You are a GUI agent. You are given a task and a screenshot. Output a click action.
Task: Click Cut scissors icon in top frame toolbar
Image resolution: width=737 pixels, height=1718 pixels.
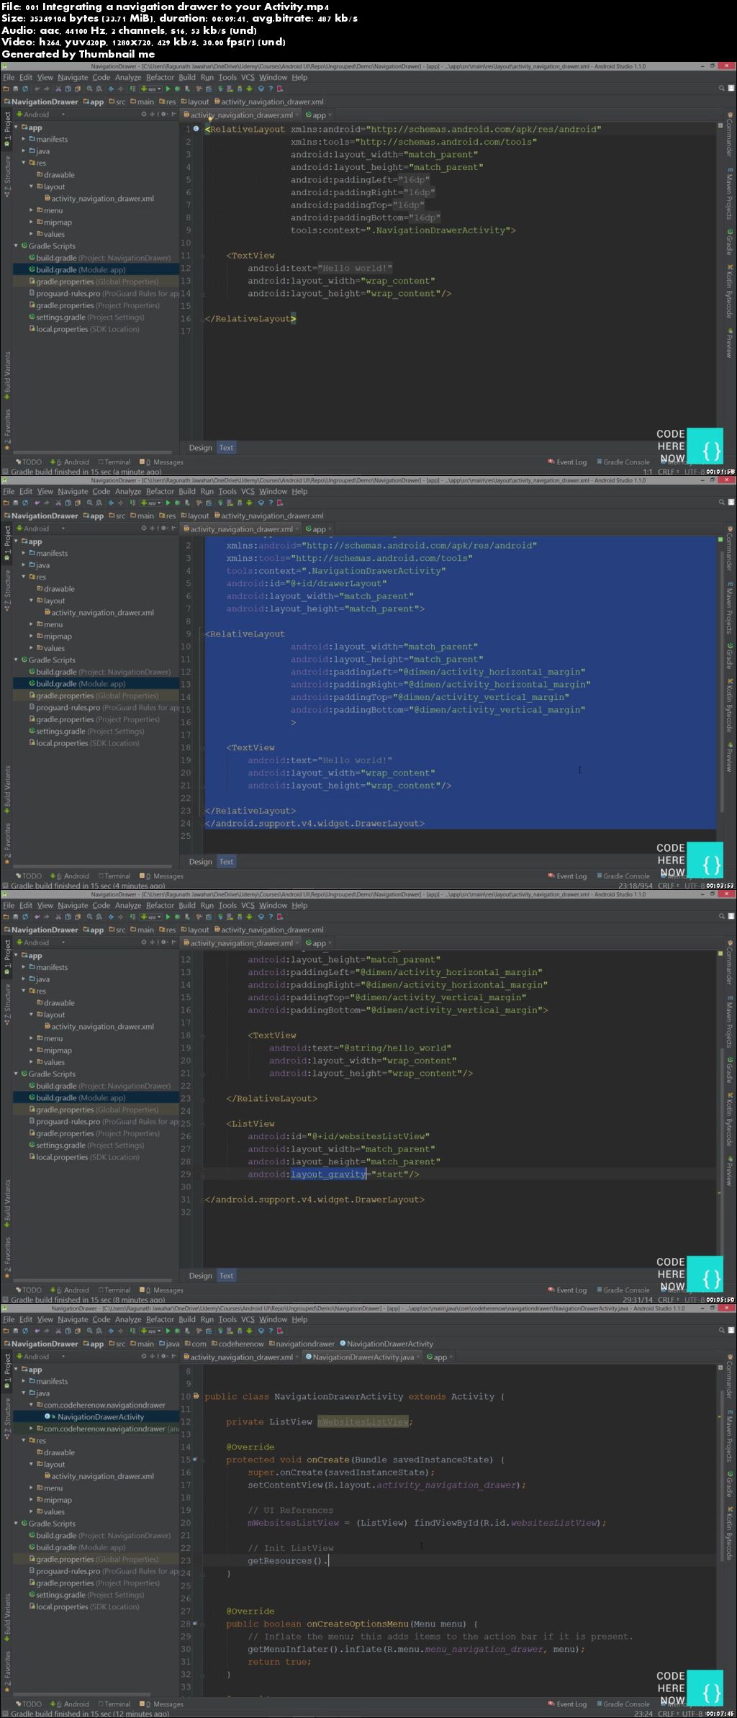(x=58, y=89)
